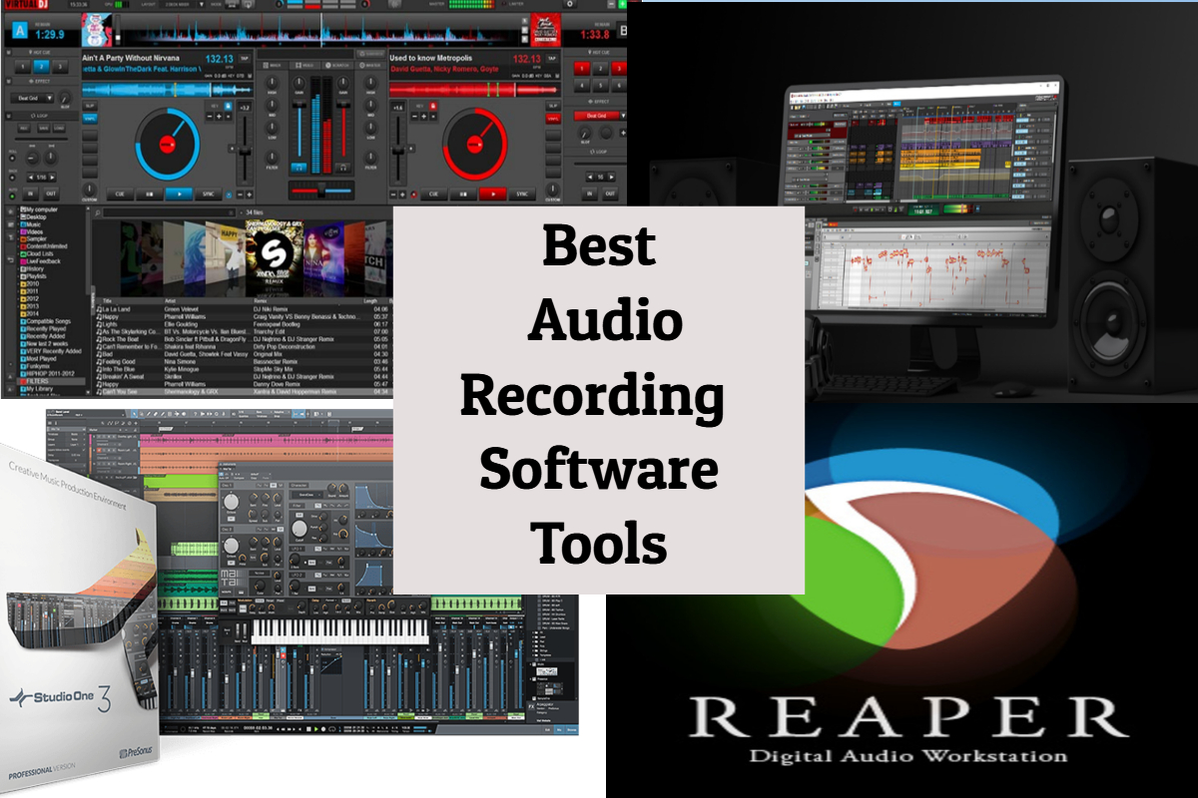The width and height of the screenshot is (1198, 798).
Task: Switch to the MIXER tab in center panel
Action: (272, 65)
